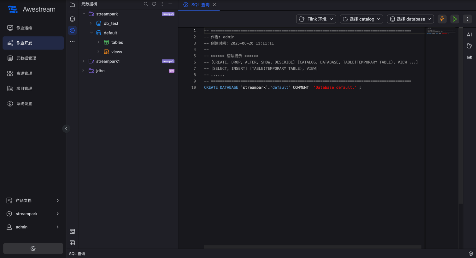476x258 pixels.
Task: Click the settings gear in status bar
Action: tap(471, 254)
